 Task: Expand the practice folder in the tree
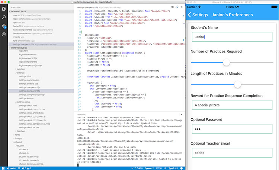tap(21, 69)
